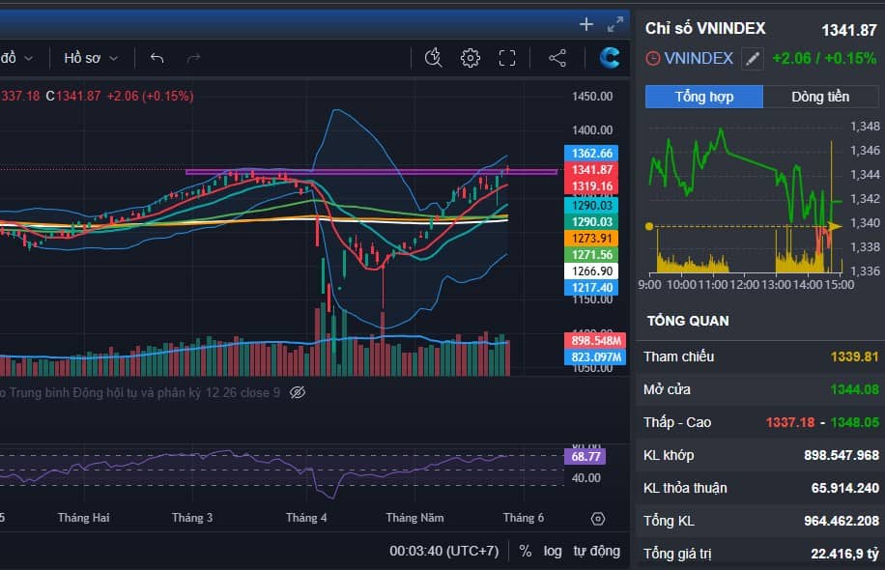Redo chart action arrow
This screenshot has width=885, height=570.
pyautogui.click(x=193, y=58)
